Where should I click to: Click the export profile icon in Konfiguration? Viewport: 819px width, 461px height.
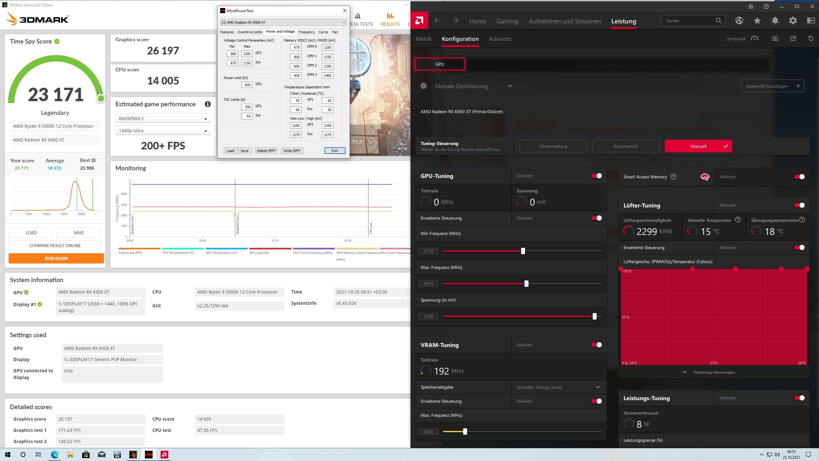click(x=793, y=38)
